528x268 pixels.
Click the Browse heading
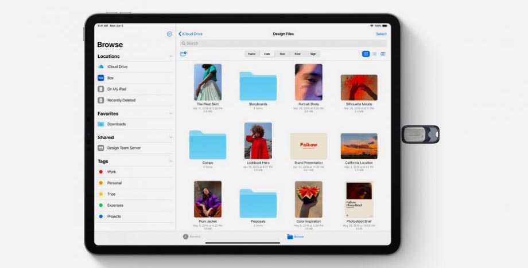(110, 45)
